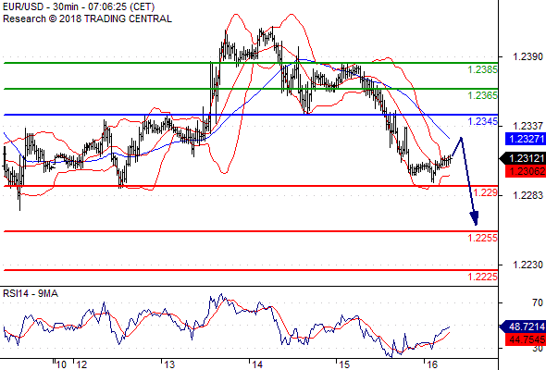Screen dimensions: 546x370
Task: Click the 1.2365 green resistance label
Action: [x=482, y=95]
